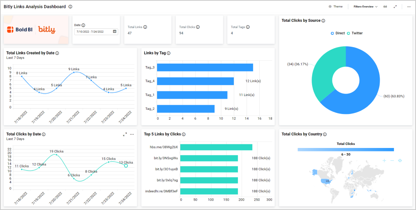Viewport: 416px width, 210px height.
Task: Expand the Filters Overview dropdown
Action: pyautogui.click(x=365, y=7)
